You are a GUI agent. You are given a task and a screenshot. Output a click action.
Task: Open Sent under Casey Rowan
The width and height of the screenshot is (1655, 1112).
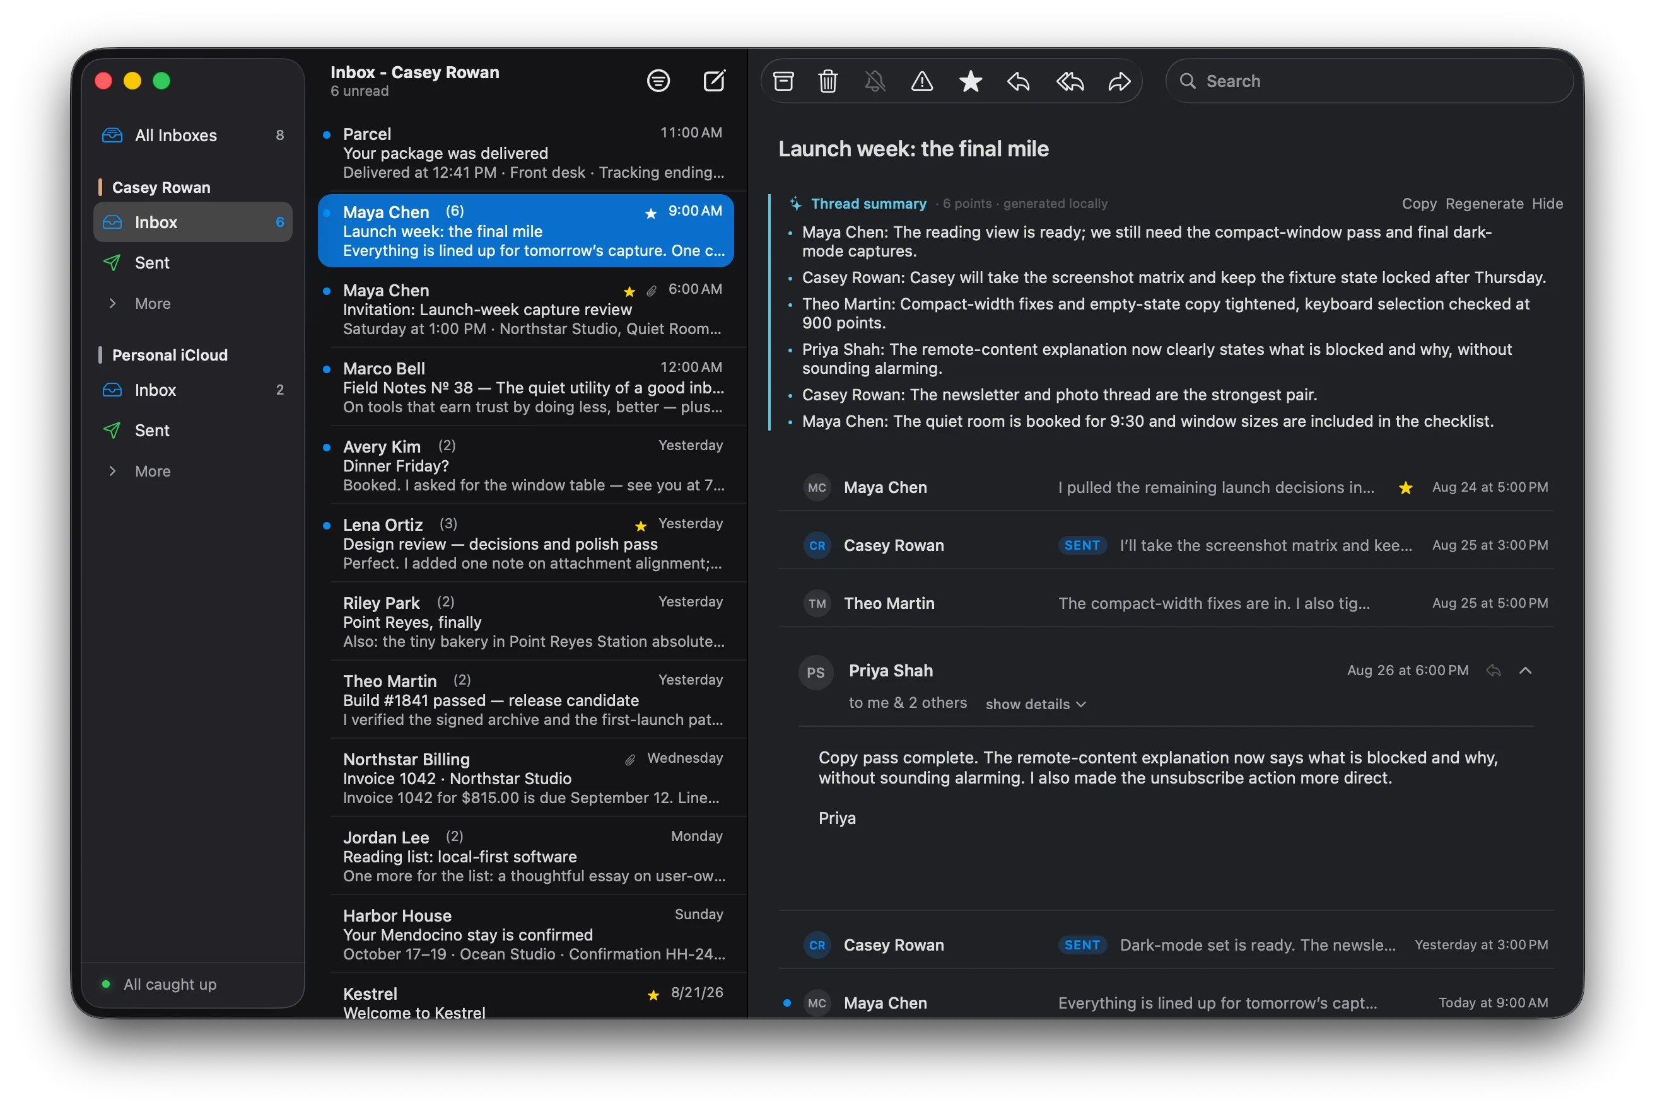click(x=193, y=262)
